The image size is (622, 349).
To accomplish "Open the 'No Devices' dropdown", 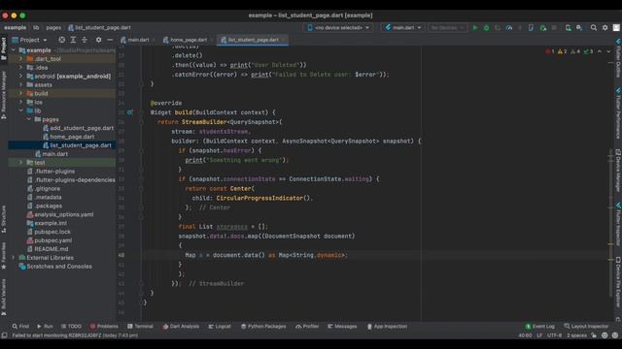I will click(447, 28).
